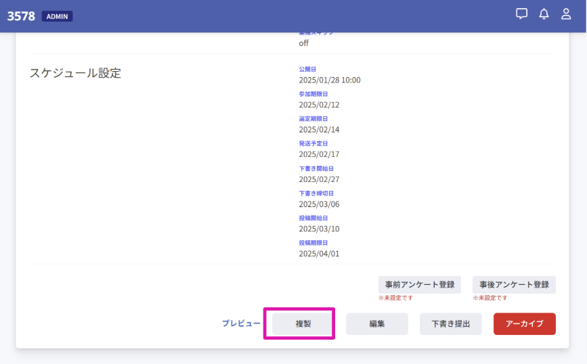This screenshot has width=587, height=364.
Task: Click the red アーカイブ button
Action: tap(524, 324)
